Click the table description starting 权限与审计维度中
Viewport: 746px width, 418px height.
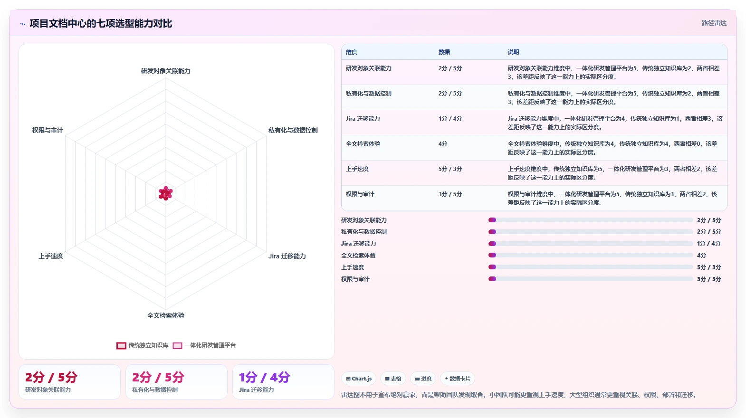[x=612, y=199]
